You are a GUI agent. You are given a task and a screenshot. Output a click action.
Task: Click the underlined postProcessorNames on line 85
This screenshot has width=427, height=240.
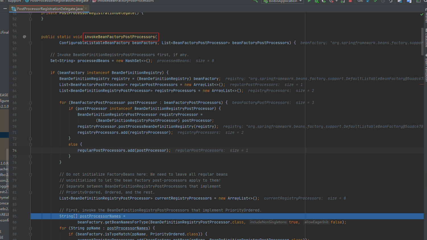pyautogui.click(x=100, y=216)
